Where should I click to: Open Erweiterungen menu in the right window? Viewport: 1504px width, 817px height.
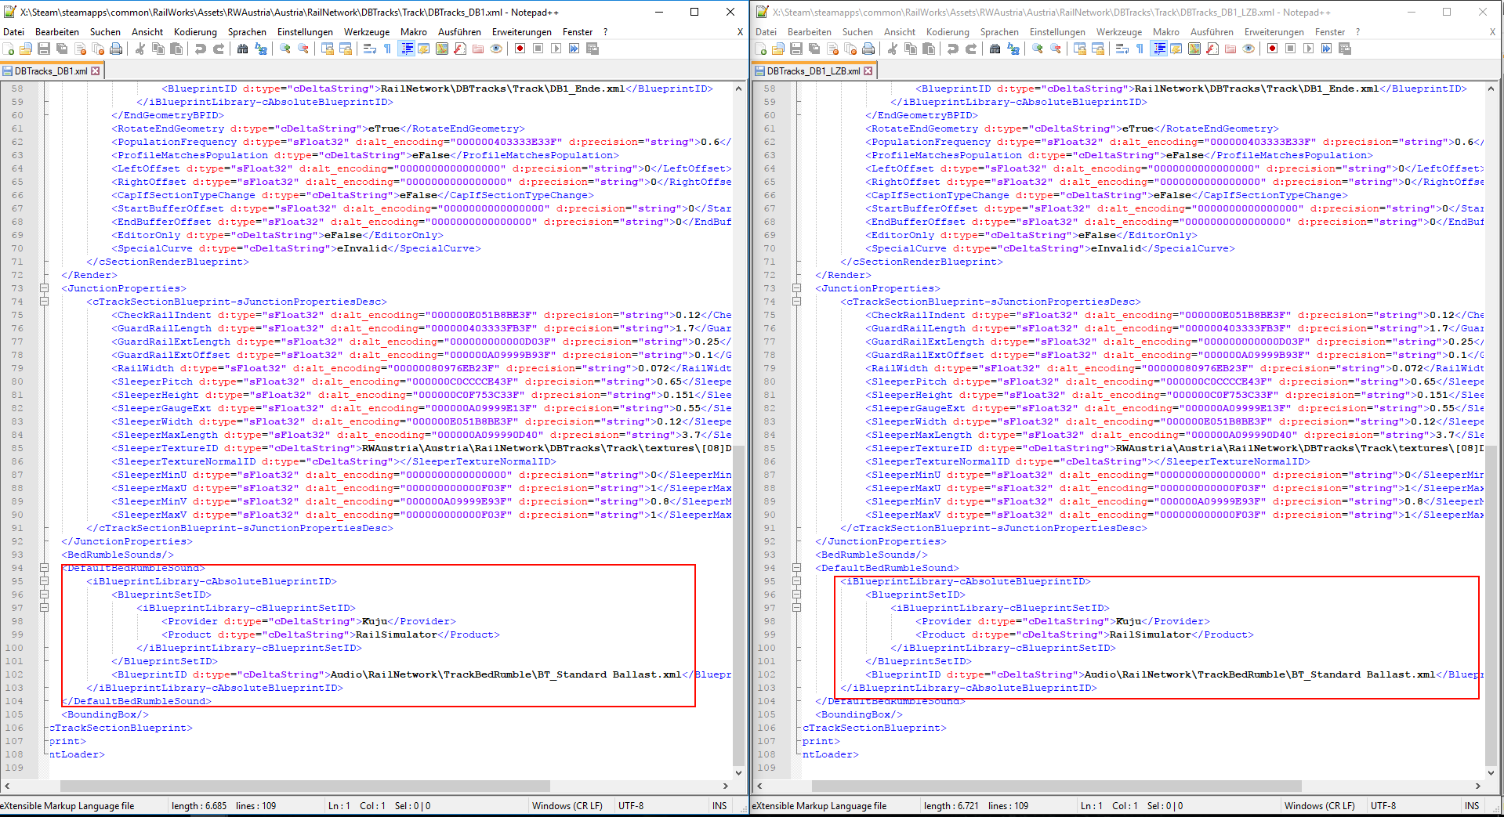pyautogui.click(x=1274, y=32)
